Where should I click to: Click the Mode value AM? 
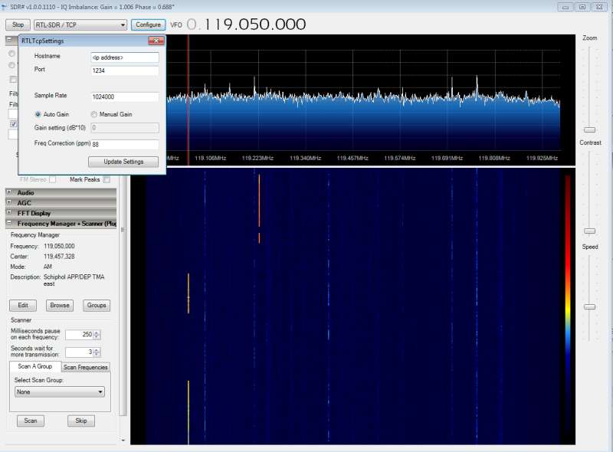click(48, 267)
